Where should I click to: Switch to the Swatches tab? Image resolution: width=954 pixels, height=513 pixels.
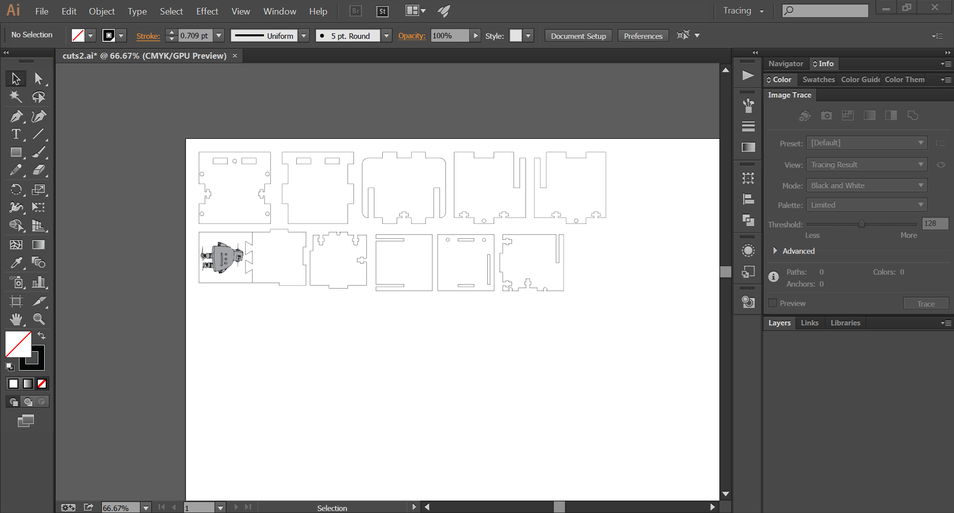[818, 80]
